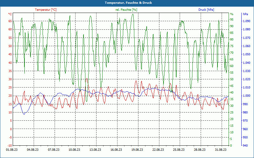
Task: Select the 'rel. Feuchte [%]' legend label
Action: coord(126,10)
